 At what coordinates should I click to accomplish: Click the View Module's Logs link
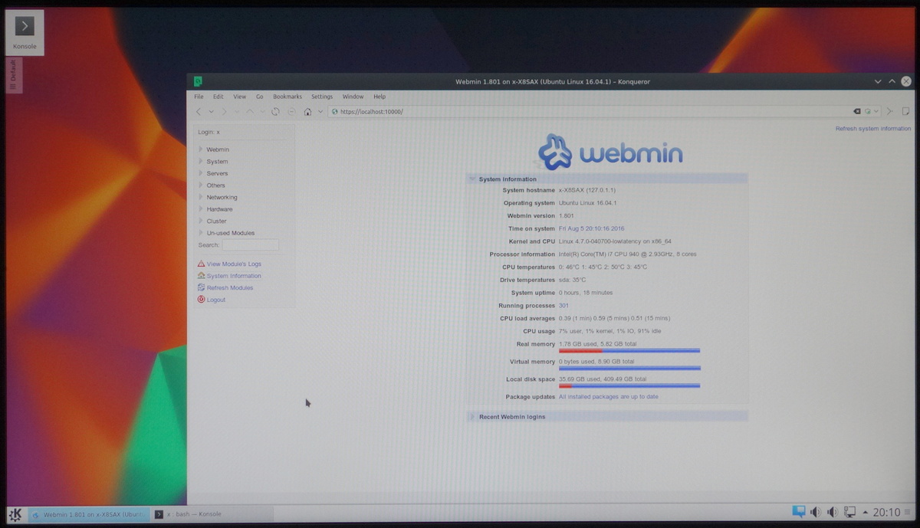[234, 264]
